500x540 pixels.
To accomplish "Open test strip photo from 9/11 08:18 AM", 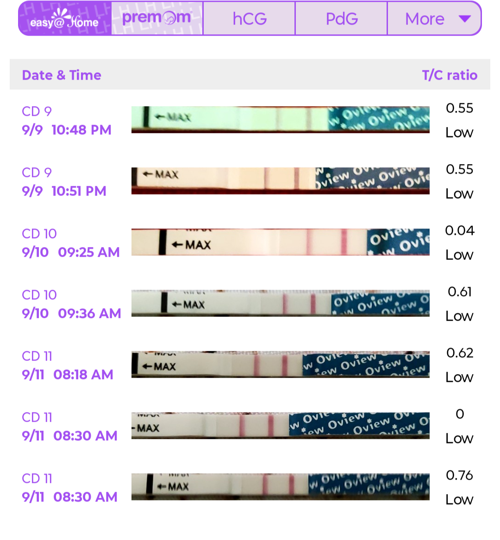I will click(280, 364).
